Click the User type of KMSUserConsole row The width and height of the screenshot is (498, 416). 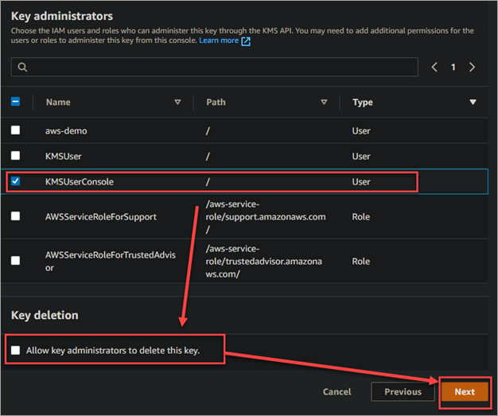(361, 181)
